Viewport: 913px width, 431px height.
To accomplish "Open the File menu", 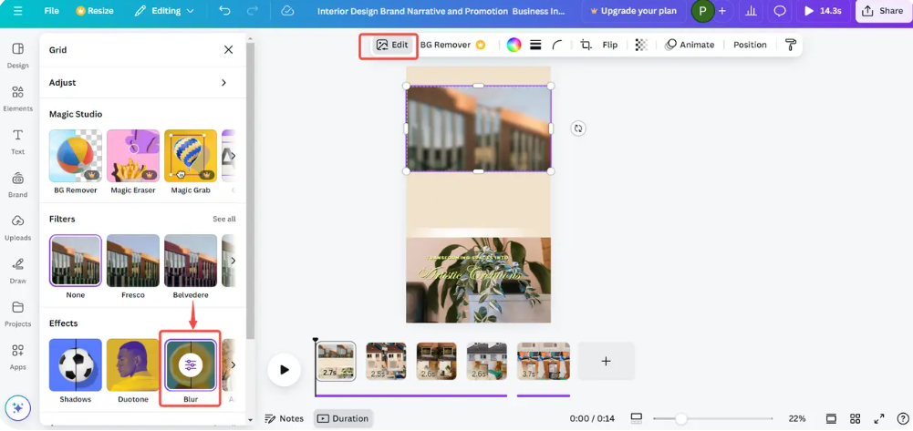I will [x=51, y=11].
